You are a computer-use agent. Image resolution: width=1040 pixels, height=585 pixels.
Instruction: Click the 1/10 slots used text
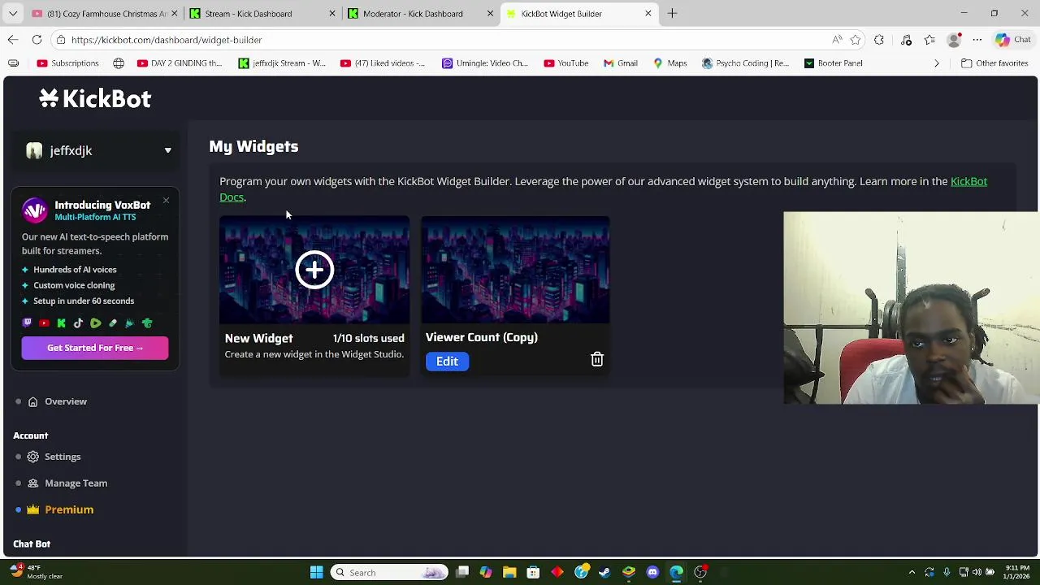point(368,339)
